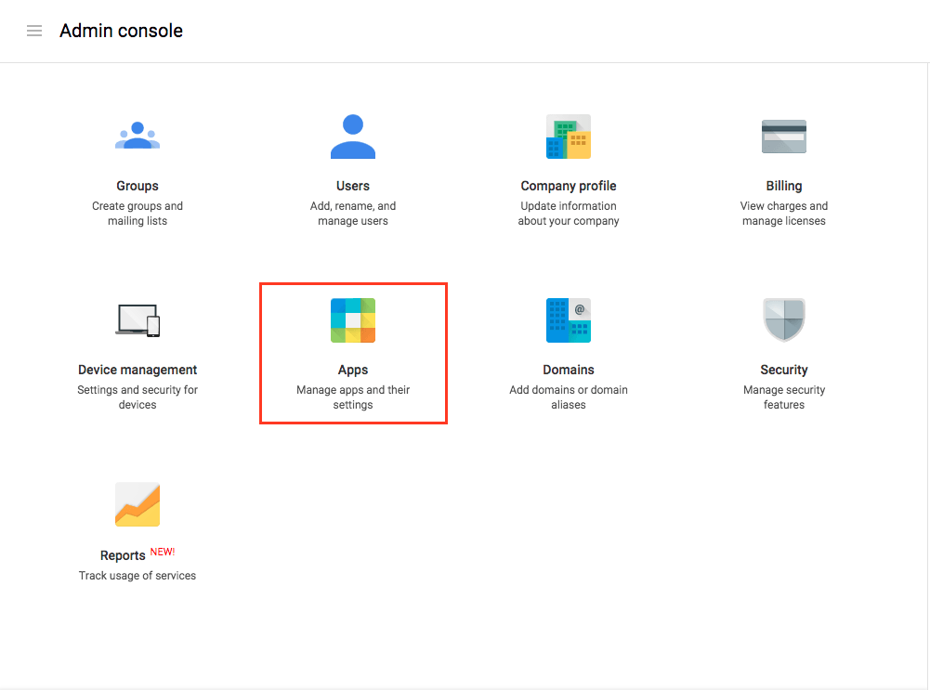Click the NEW! badge next to Reports
930x690 pixels.
(x=163, y=551)
